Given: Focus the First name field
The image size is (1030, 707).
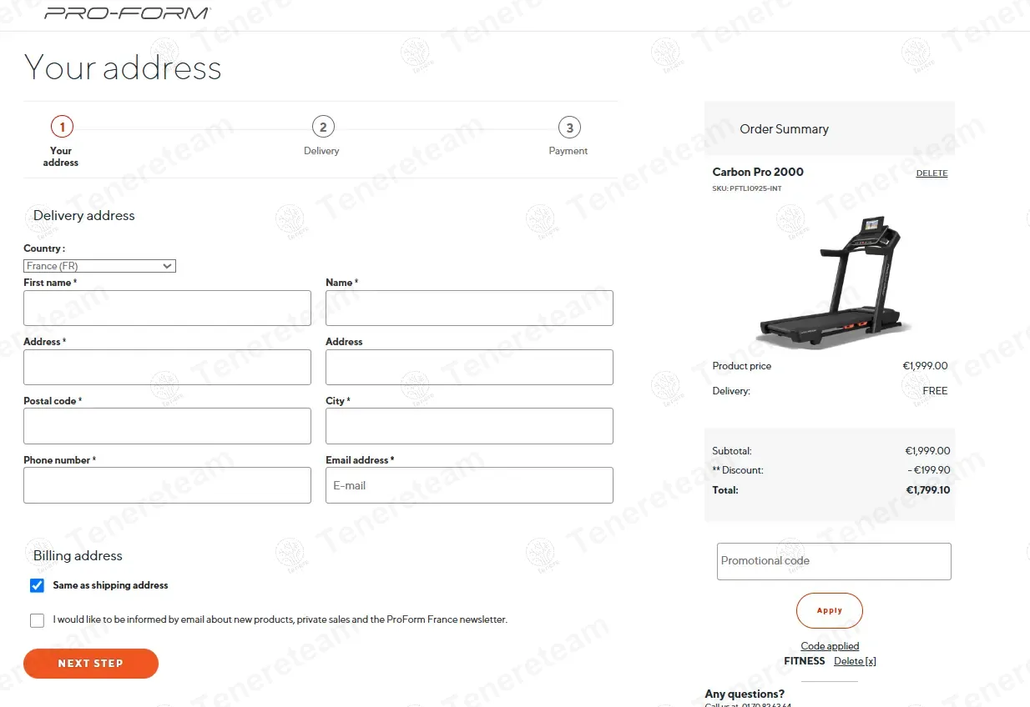Looking at the screenshot, I should click(x=167, y=308).
